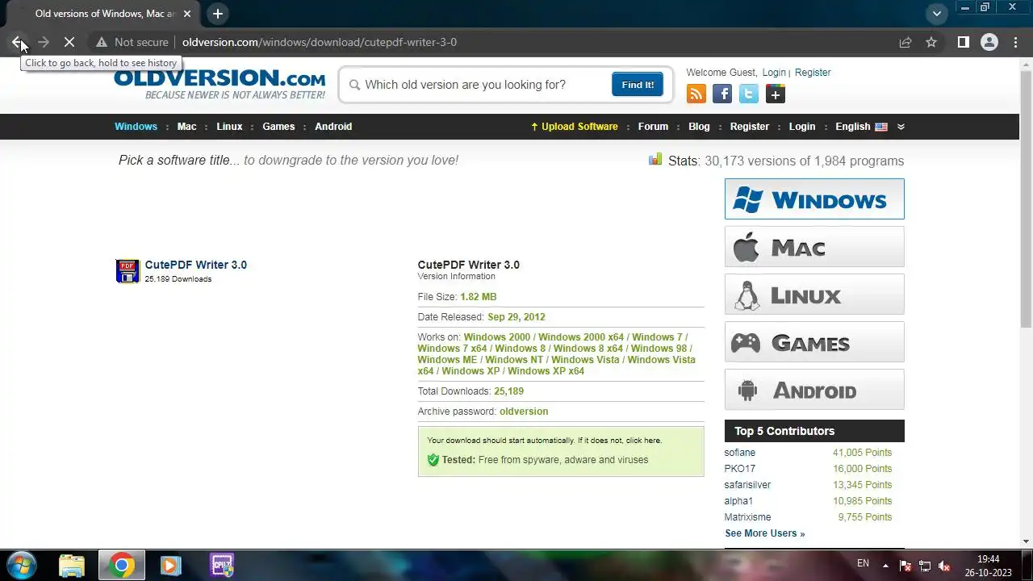This screenshot has width=1033, height=581.
Task: Show hidden tray icons arrow
Action: pos(885,566)
